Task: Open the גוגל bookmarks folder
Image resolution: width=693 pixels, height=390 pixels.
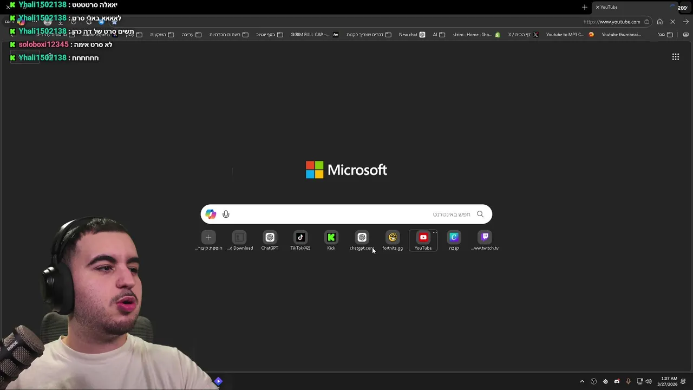Action: coord(665,35)
